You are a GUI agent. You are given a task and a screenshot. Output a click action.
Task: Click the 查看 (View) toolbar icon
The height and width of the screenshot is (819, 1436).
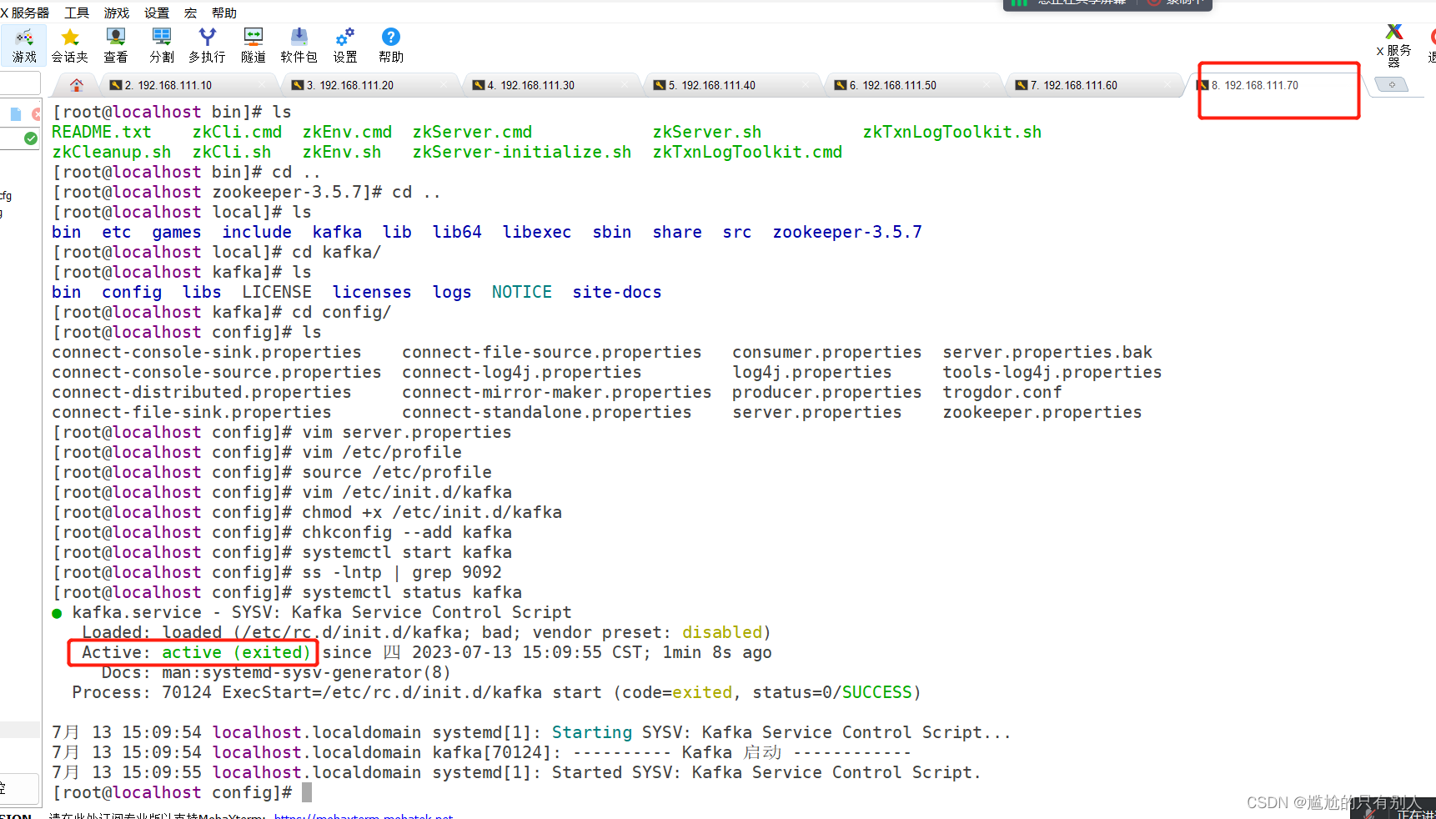pos(116,45)
